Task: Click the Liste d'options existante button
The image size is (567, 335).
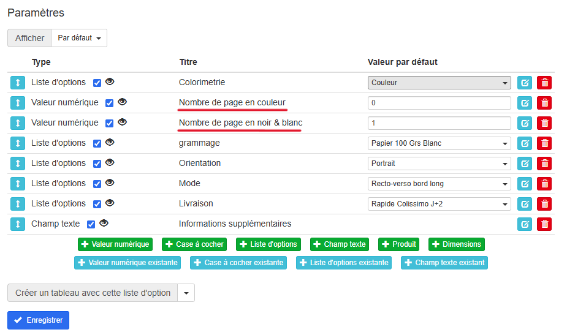Action: (x=344, y=263)
